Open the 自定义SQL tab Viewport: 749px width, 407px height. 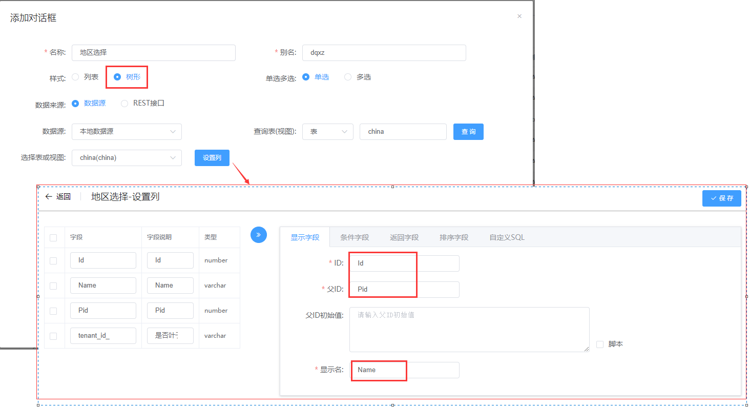pyautogui.click(x=507, y=237)
